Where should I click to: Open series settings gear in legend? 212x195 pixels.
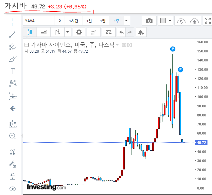[130, 45]
